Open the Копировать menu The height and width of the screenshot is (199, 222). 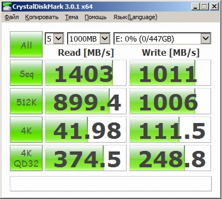point(42,17)
